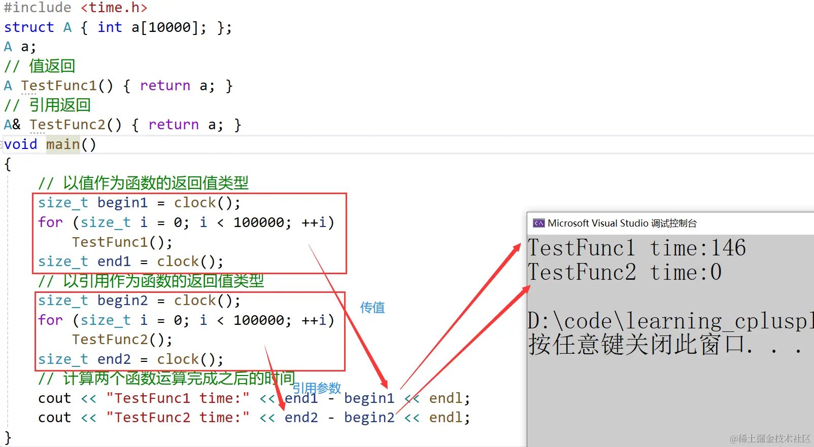This screenshot has width=814, height=447.
Task: Click the 'TestFunc1();' call inside loop
Action: coord(122,242)
